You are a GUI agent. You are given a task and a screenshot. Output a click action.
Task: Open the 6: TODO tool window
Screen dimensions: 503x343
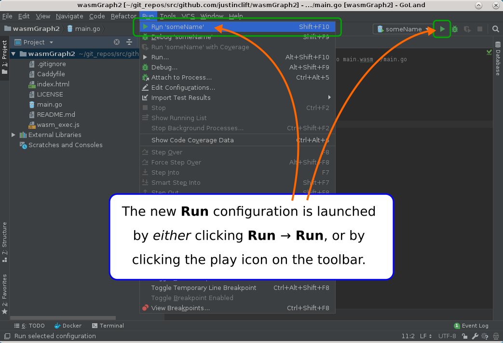coord(29,326)
